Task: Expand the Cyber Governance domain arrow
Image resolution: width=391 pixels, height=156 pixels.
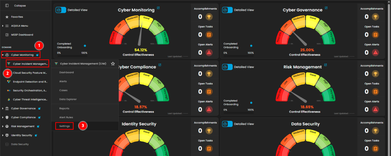Action: (3, 109)
